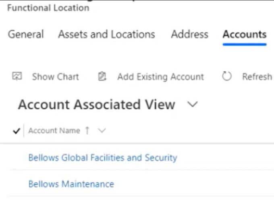Viewport: 274px width, 204px height.
Task: Switch to Assets and Locations tab
Action: (x=107, y=34)
